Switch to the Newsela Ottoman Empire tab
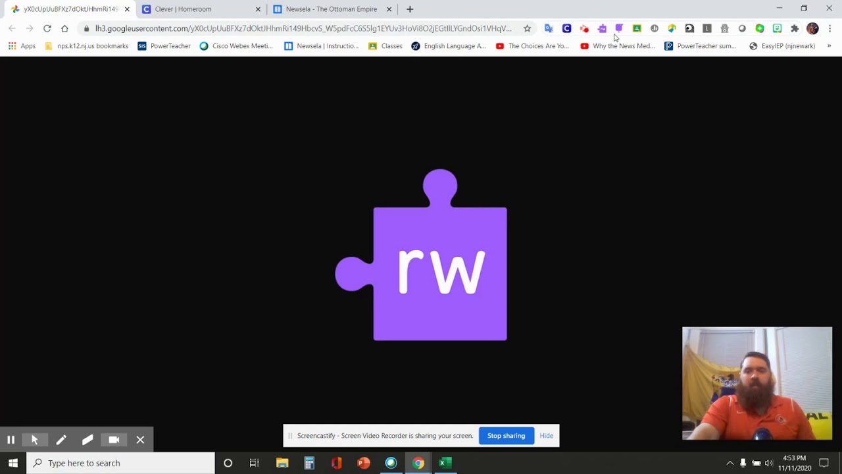The image size is (842, 474). pos(332,9)
